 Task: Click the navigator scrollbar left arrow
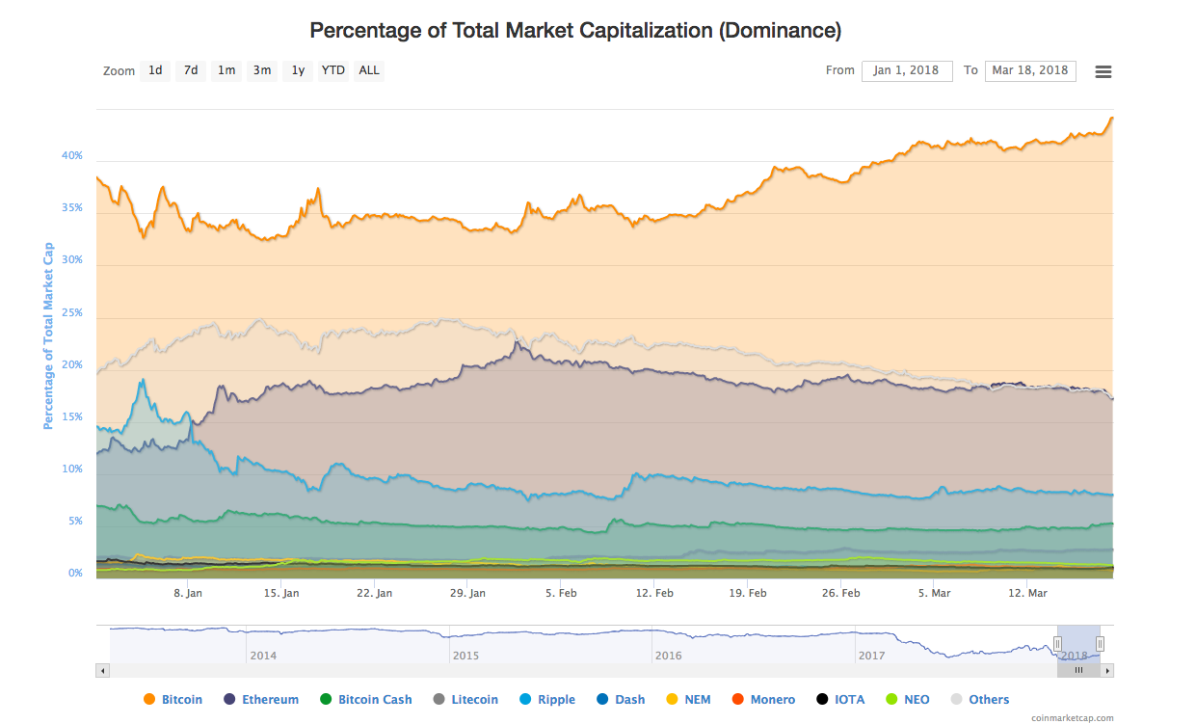pyautogui.click(x=102, y=670)
